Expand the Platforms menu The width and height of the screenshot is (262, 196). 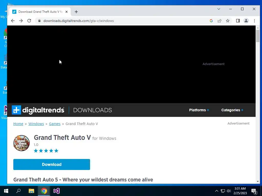click(199, 110)
